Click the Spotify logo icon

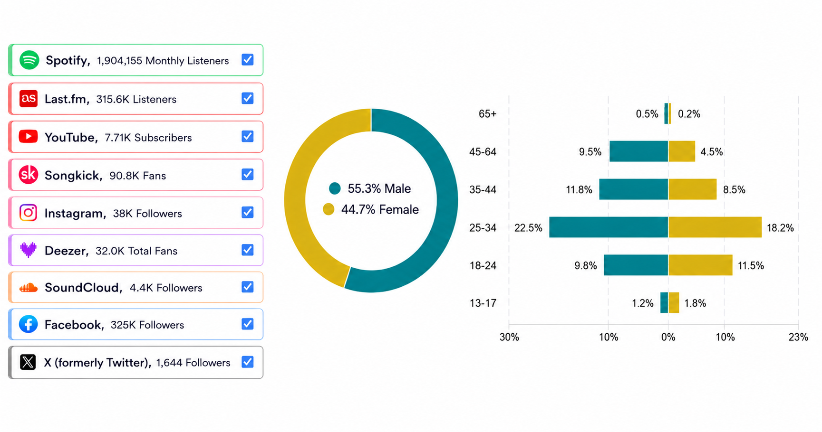pyautogui.click(x=29, y=60)
